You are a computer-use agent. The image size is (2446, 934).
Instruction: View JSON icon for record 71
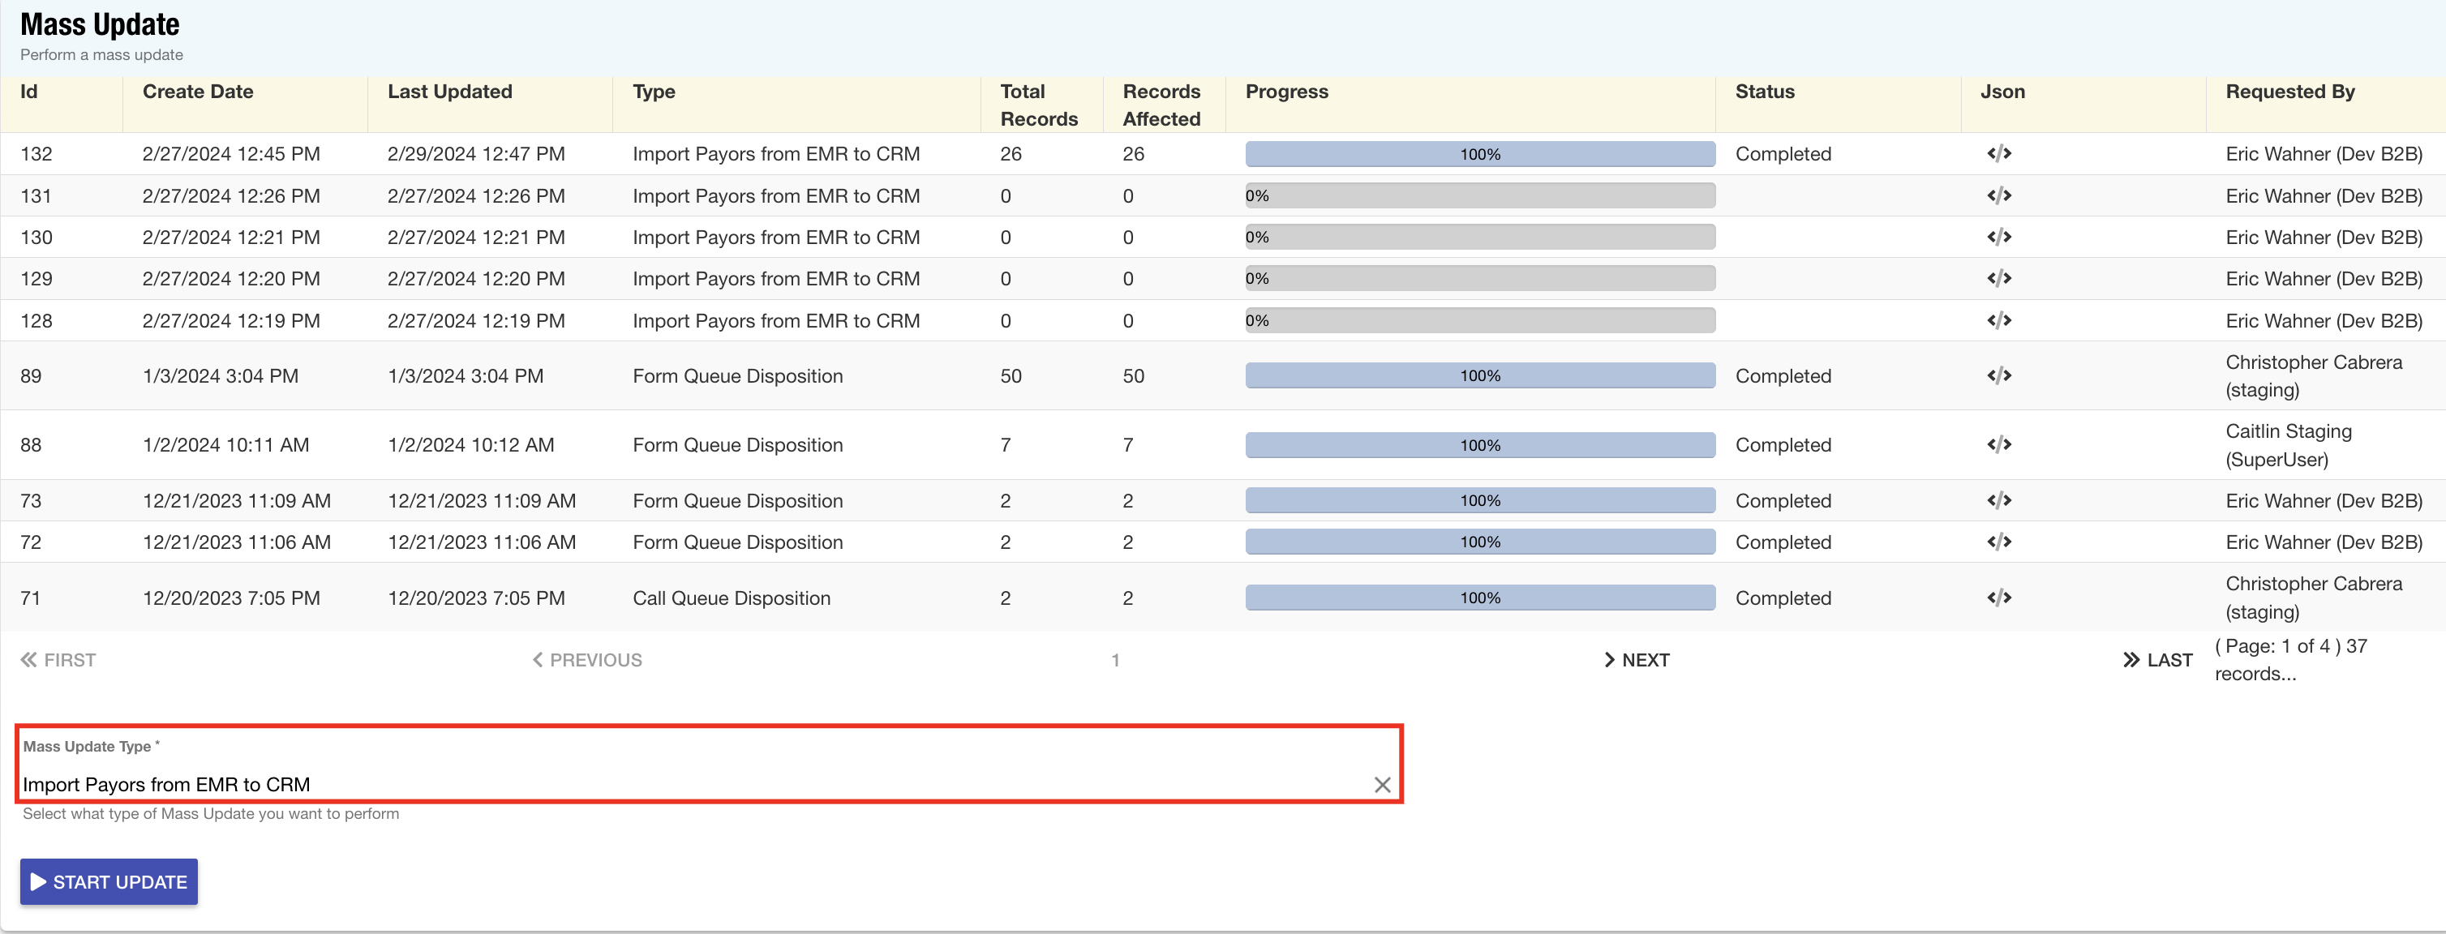(x=1999, y=598)
